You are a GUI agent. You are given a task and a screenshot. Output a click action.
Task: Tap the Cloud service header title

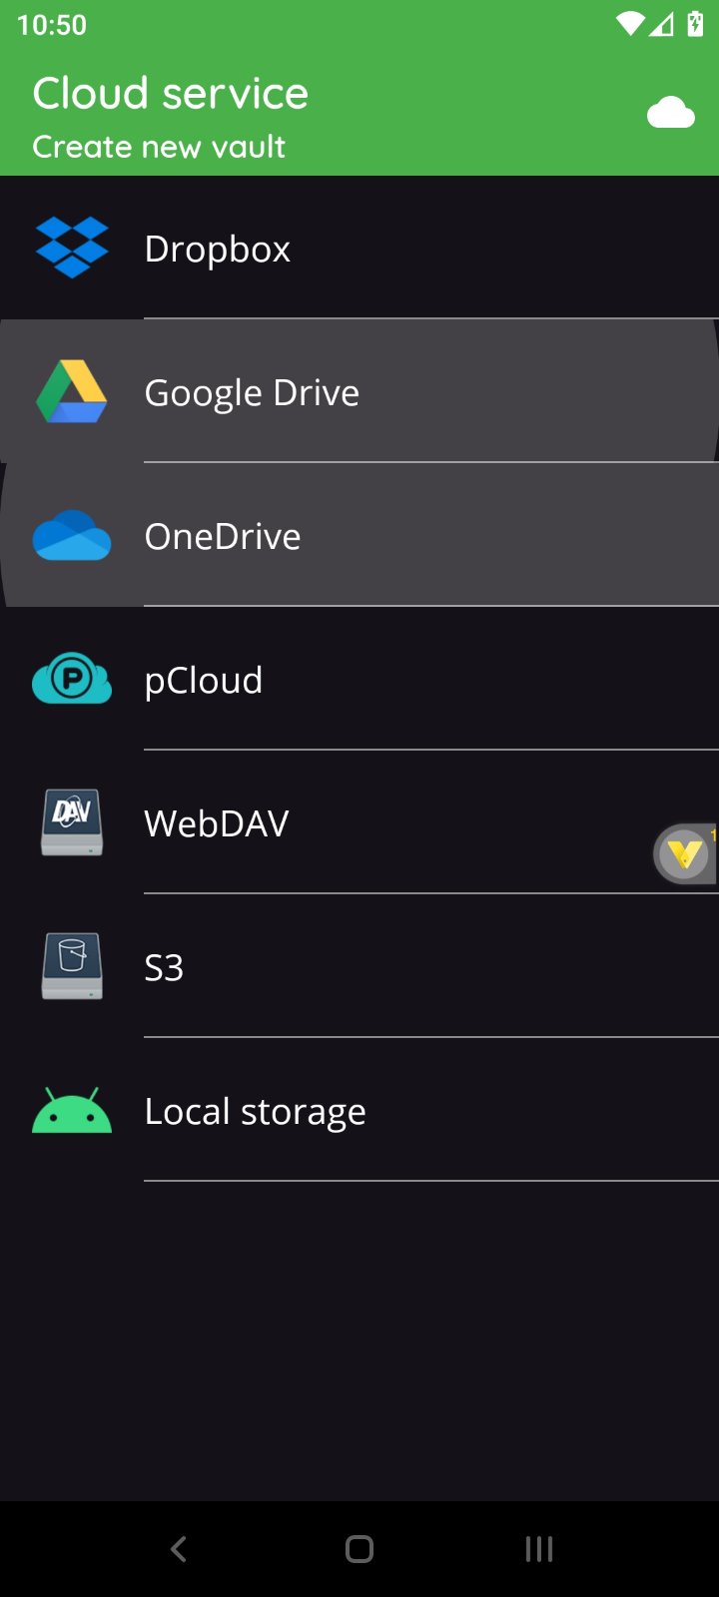(x=171, y=94)
